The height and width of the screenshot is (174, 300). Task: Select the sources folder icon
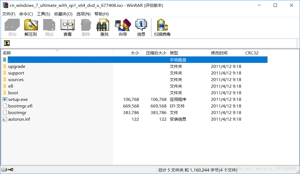5,79
